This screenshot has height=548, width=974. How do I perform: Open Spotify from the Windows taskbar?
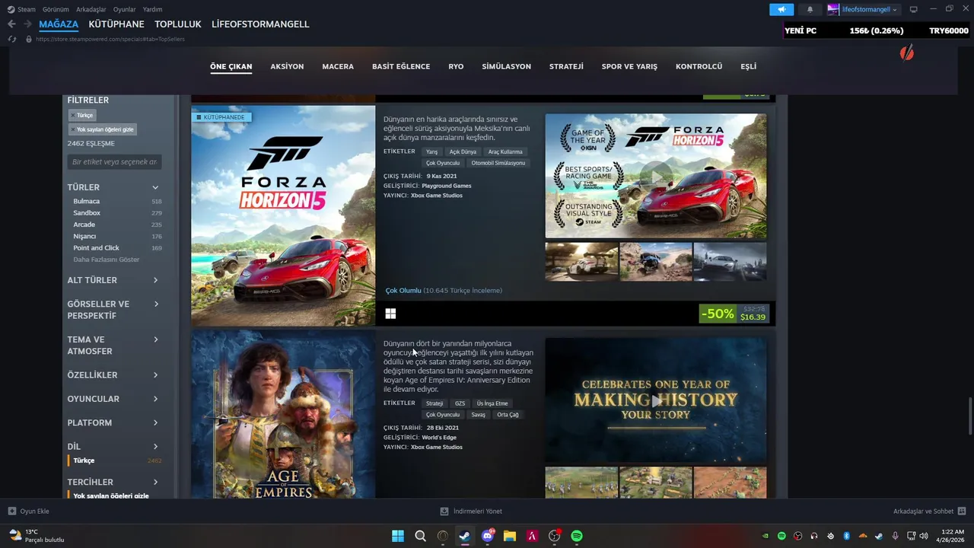point(577,536)
